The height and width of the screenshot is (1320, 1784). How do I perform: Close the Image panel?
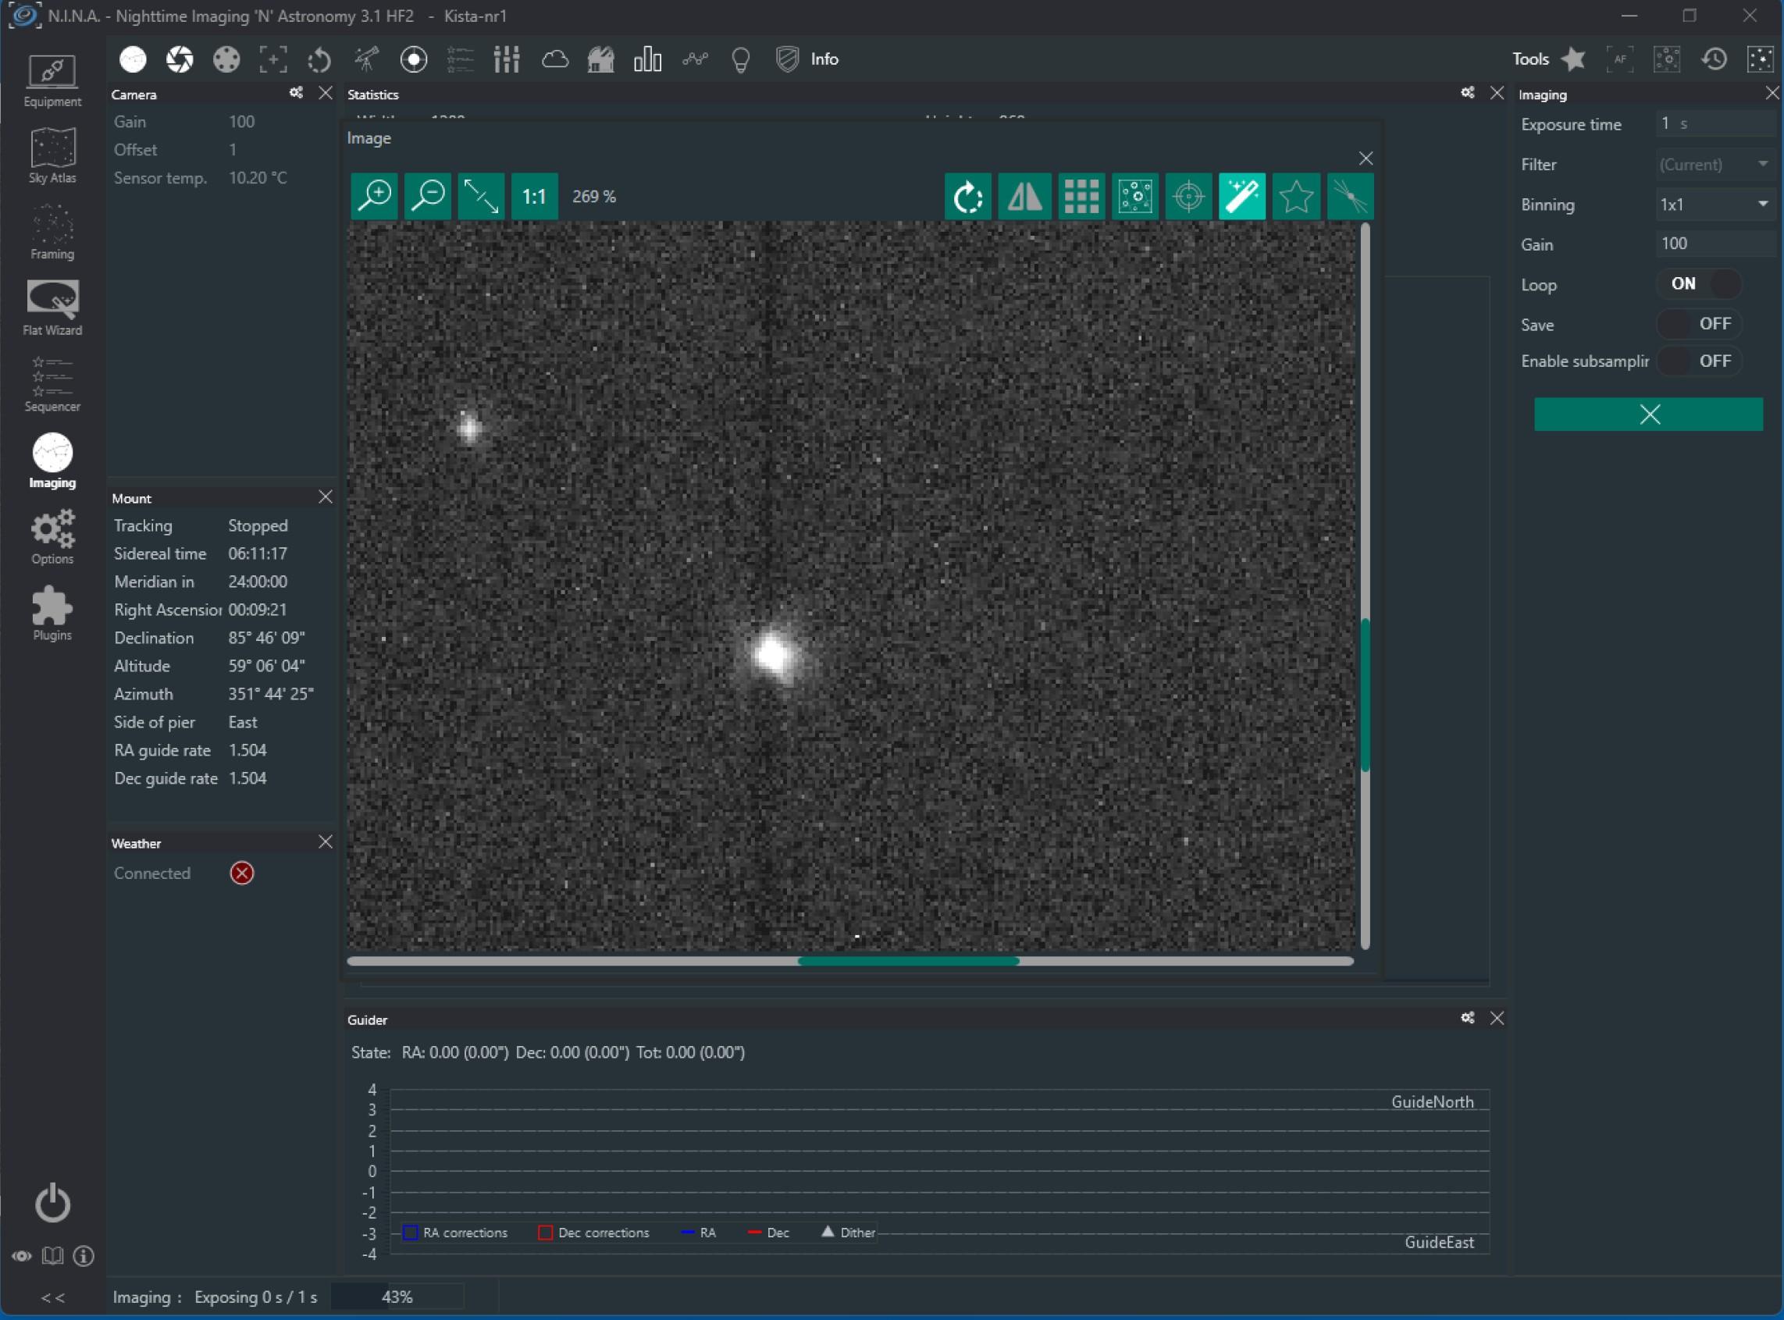point(1366,158)
